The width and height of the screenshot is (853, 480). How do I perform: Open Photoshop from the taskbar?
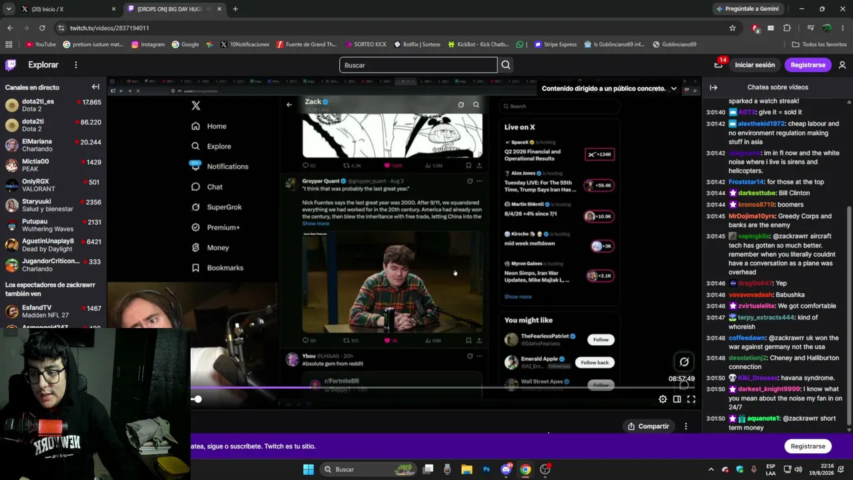pos(486,469)
